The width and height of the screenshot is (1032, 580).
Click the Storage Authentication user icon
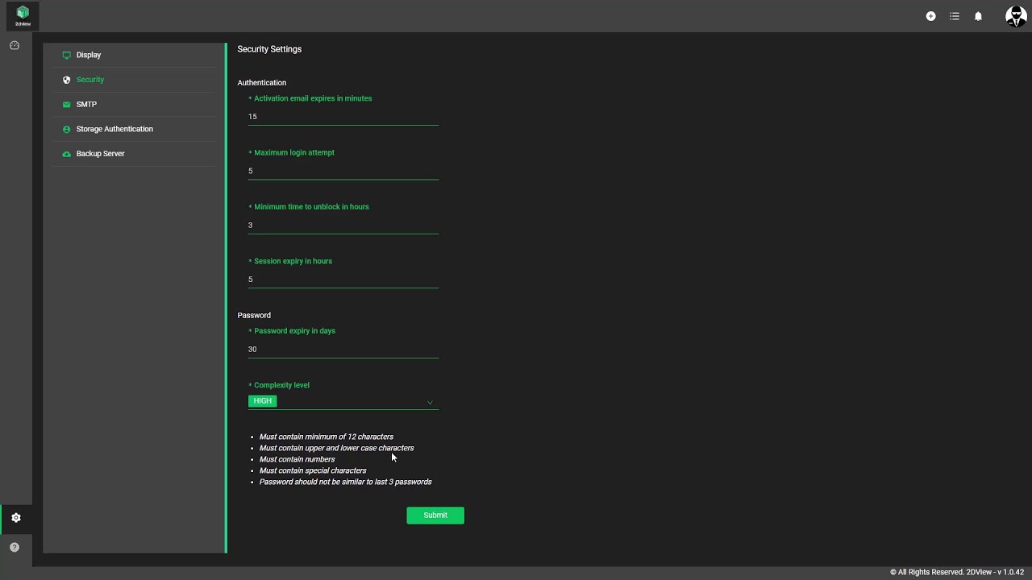coord(67,129)
